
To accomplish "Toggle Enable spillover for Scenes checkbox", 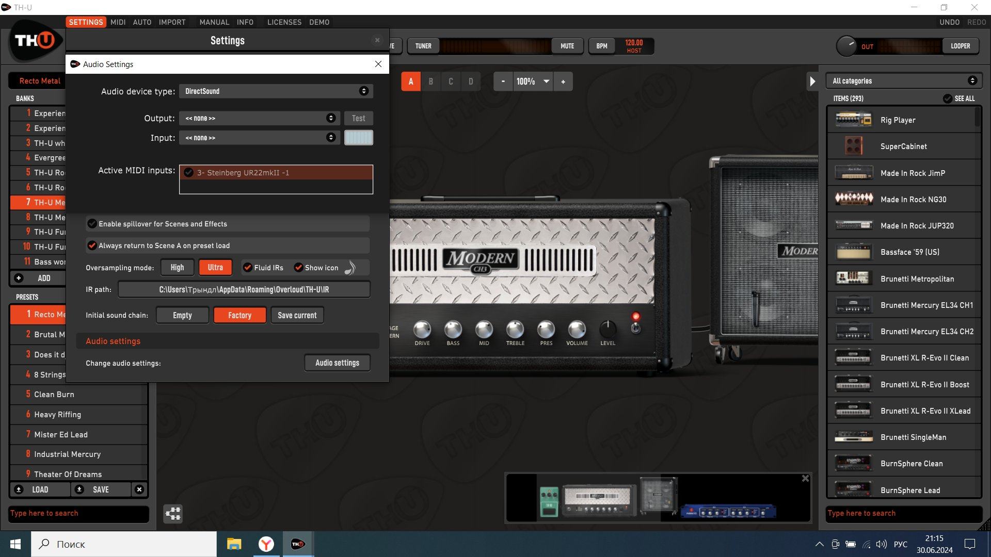I will 92,224.
